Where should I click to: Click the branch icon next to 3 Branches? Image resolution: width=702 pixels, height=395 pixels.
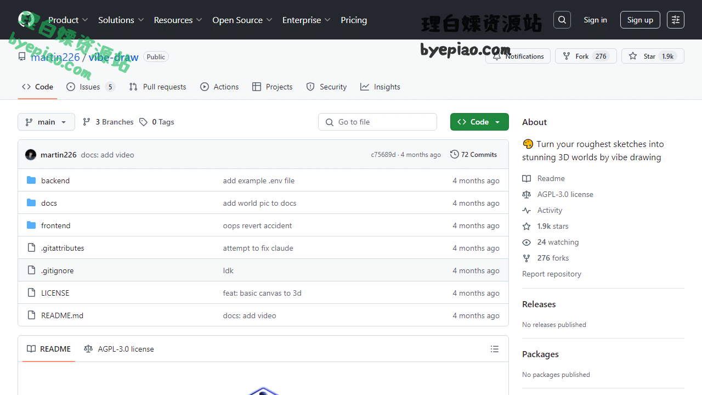point(87,122)
